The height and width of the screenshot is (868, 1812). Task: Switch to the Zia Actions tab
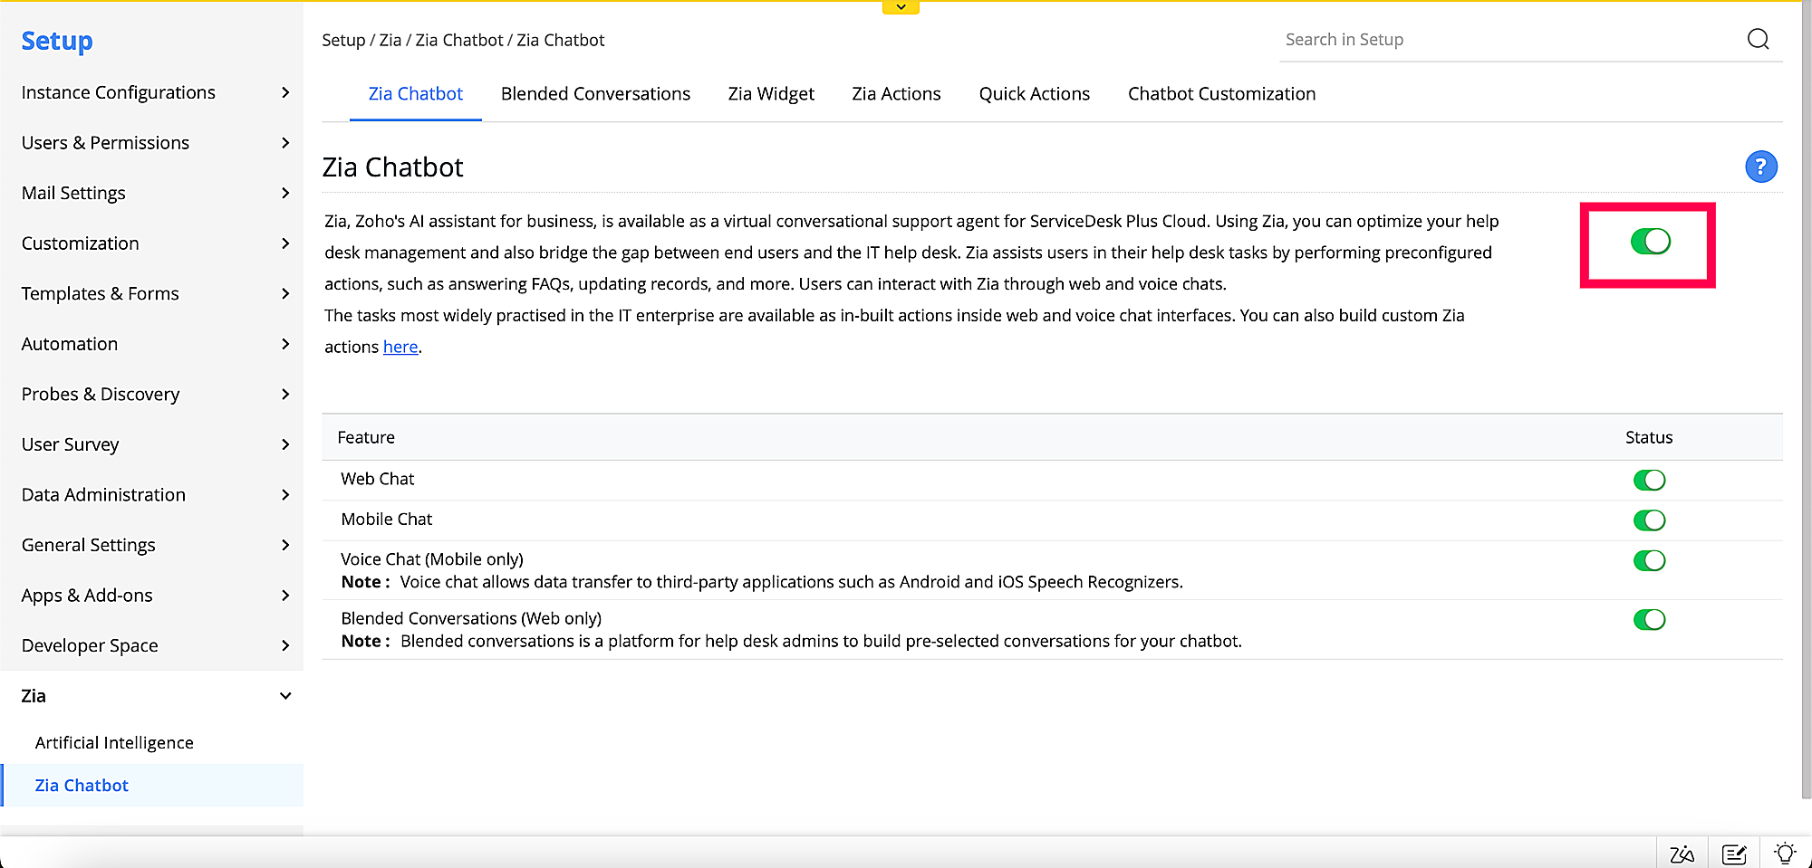896,94
